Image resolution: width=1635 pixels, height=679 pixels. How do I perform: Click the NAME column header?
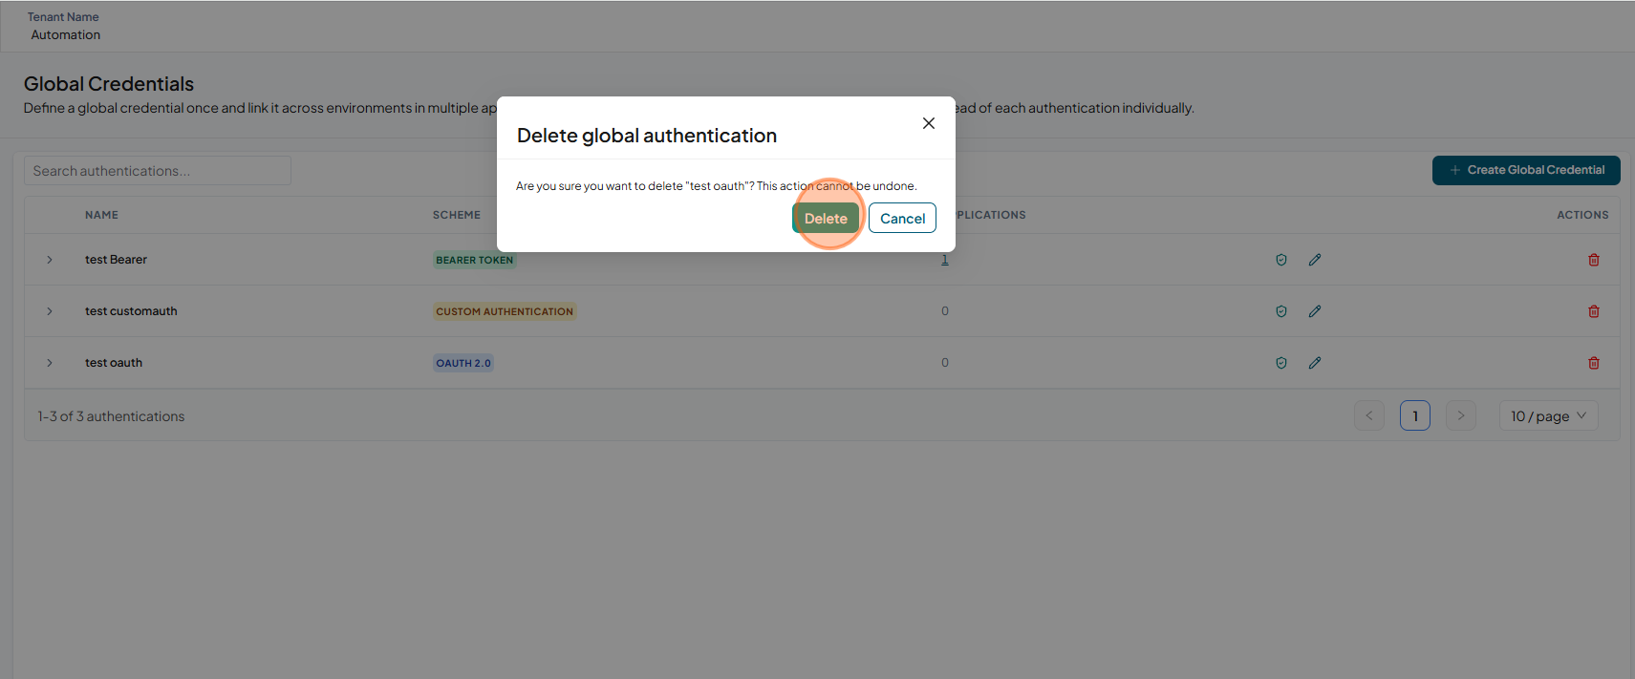tap(101, 215)
